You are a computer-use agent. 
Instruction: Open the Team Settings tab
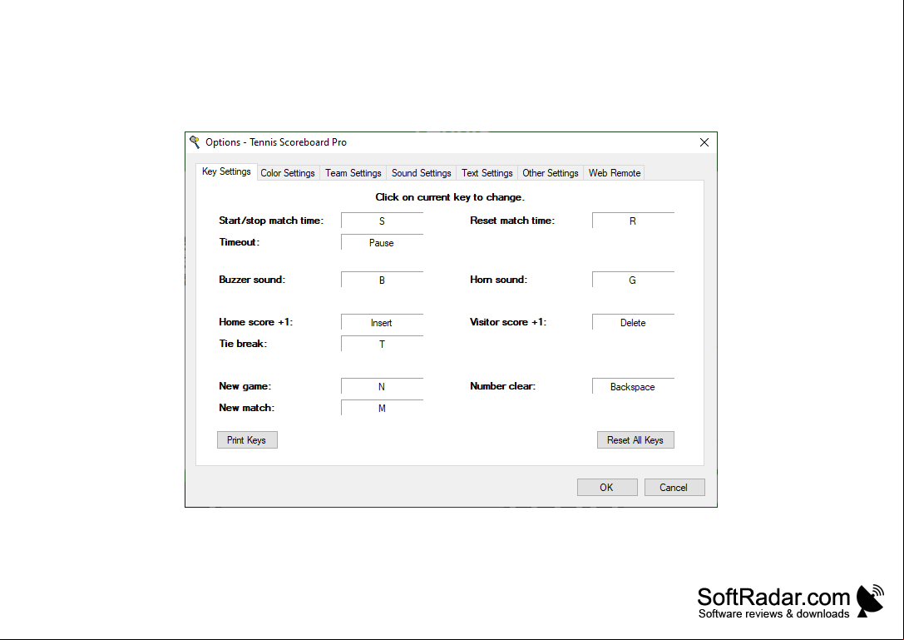click(x=353, y=173)
